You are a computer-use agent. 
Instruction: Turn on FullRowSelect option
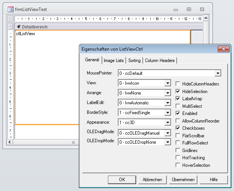pos(178,143)
